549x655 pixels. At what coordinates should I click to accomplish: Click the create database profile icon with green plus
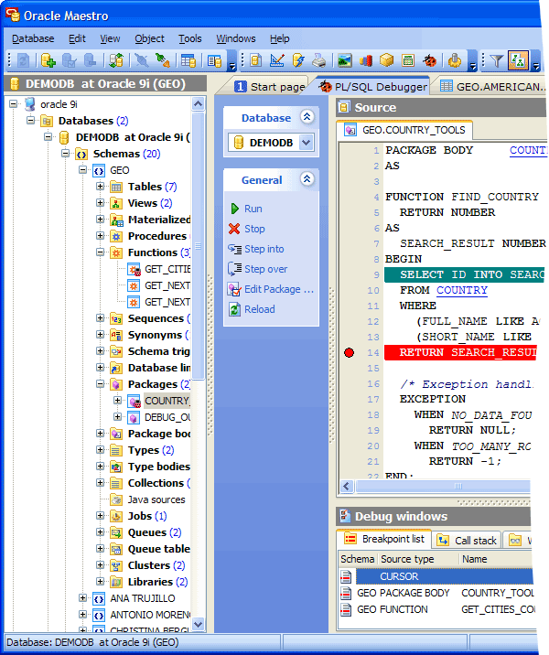pos(48,61)
